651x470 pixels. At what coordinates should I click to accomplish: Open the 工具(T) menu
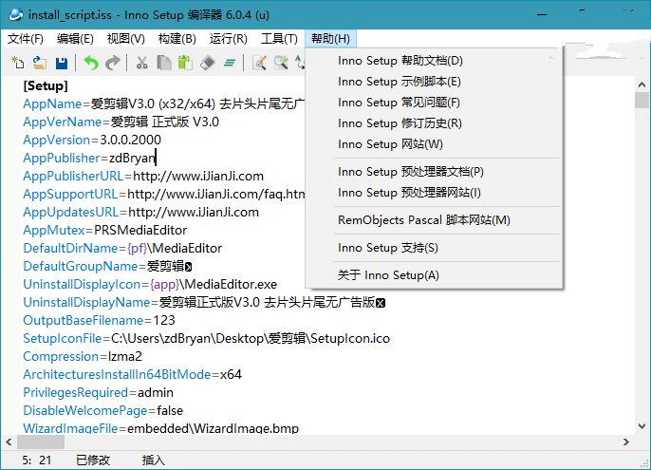click(279, 39)
